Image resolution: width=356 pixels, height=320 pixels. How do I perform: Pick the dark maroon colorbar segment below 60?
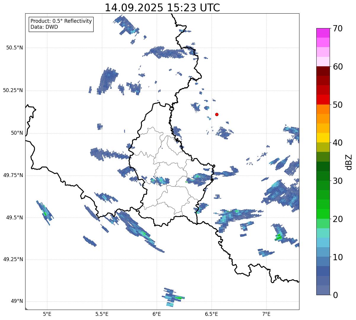323,71
